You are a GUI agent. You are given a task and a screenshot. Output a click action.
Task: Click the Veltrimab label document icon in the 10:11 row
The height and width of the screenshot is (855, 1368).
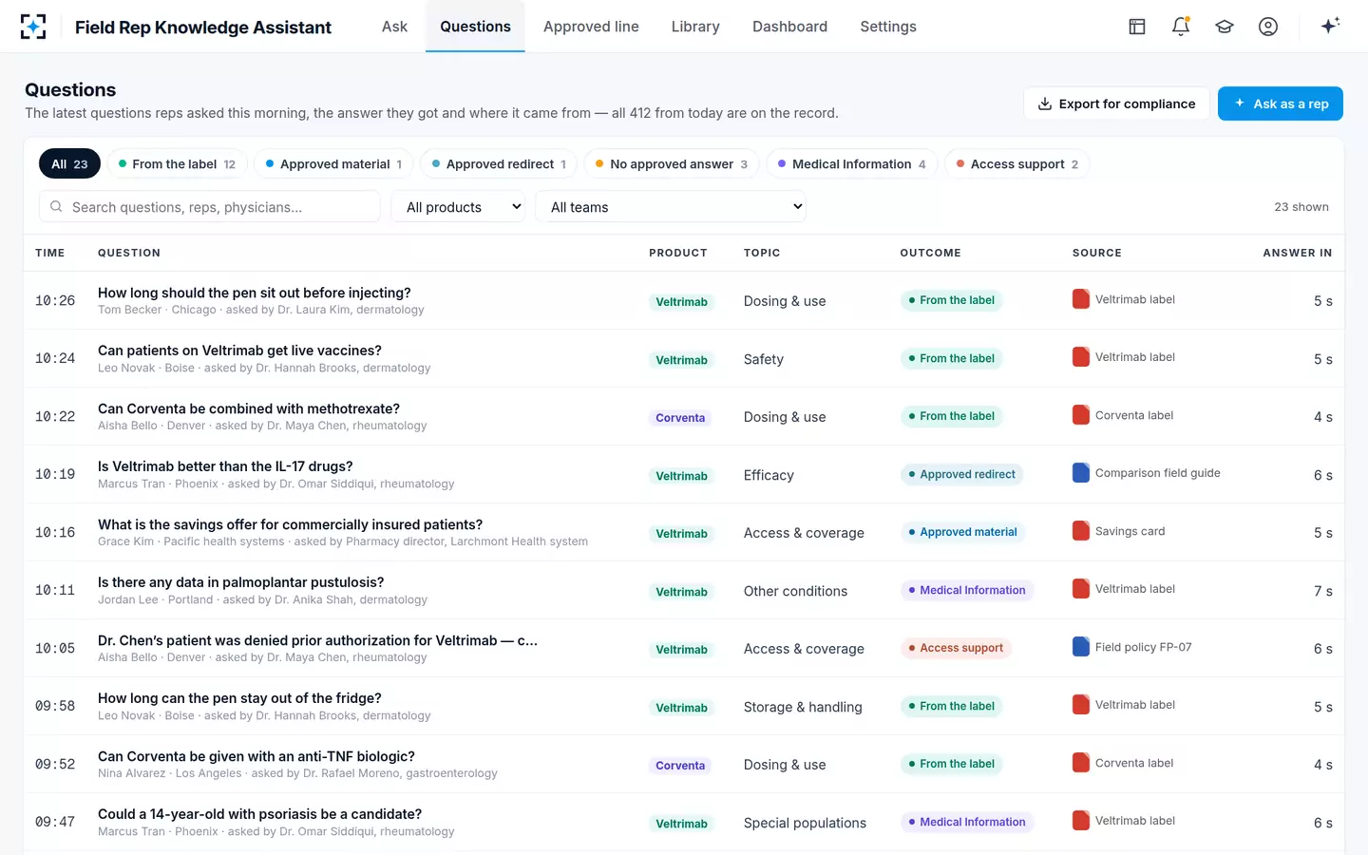tap(1081, 589)
